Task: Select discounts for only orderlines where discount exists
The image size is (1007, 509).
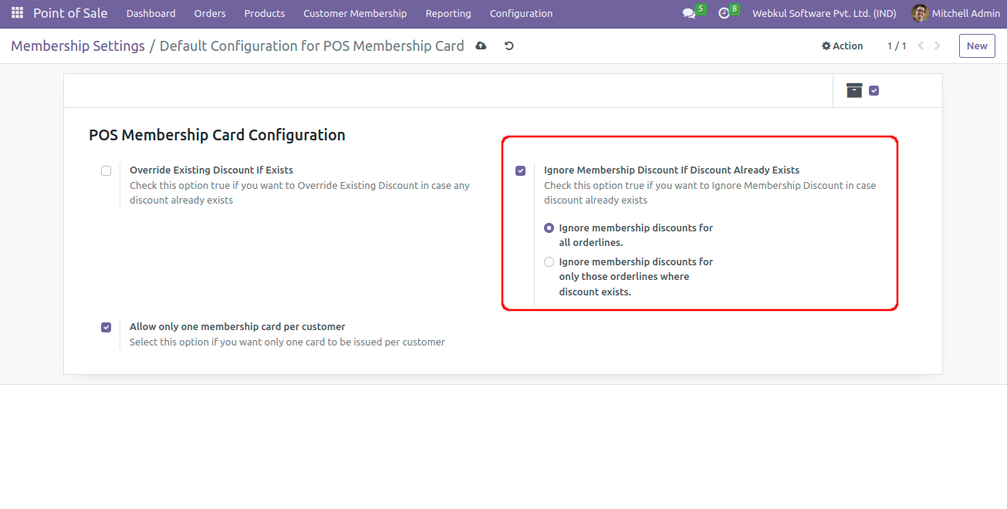Action: click(x=549, y=262)
